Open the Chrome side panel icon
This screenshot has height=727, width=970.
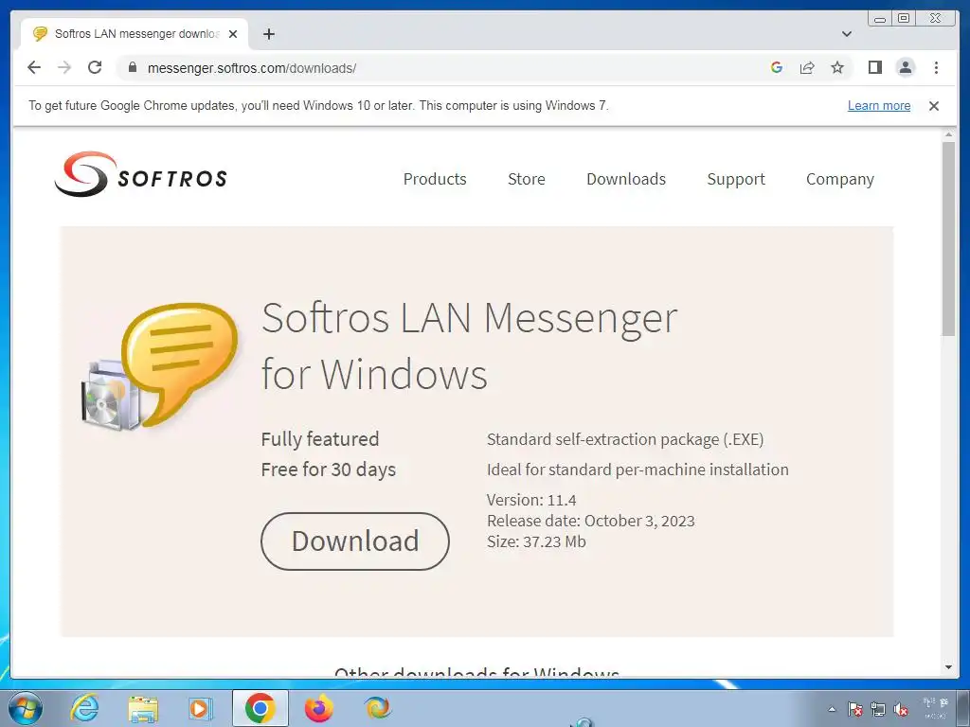coord(874,67)
